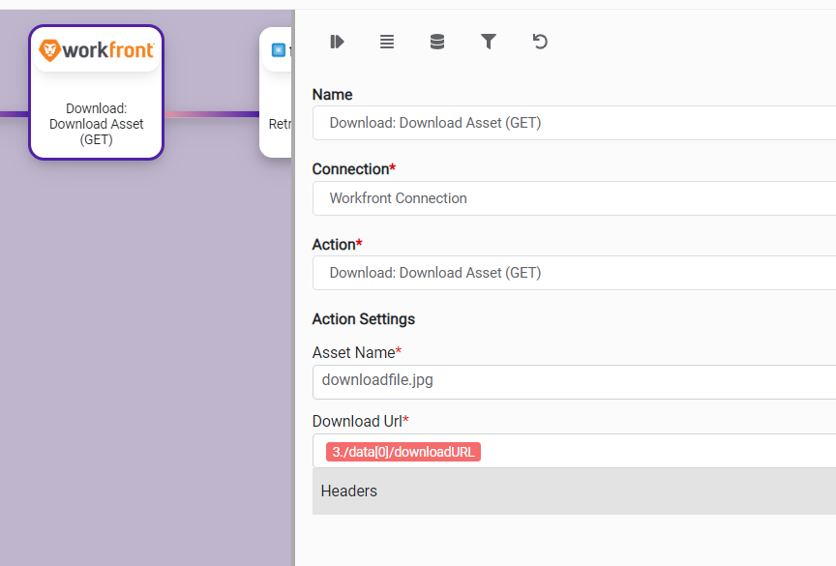This screenshot has height=566, width=836.
Task: Select the Download Asset (GET) node label
Action: click(96, 124)
